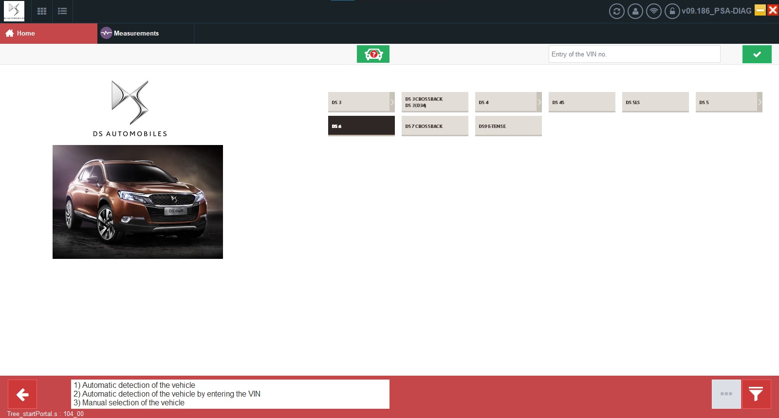The height and width of the screenshot is (418, 779).
Task: Open the list view icon
Action: [x=62, y=11]
